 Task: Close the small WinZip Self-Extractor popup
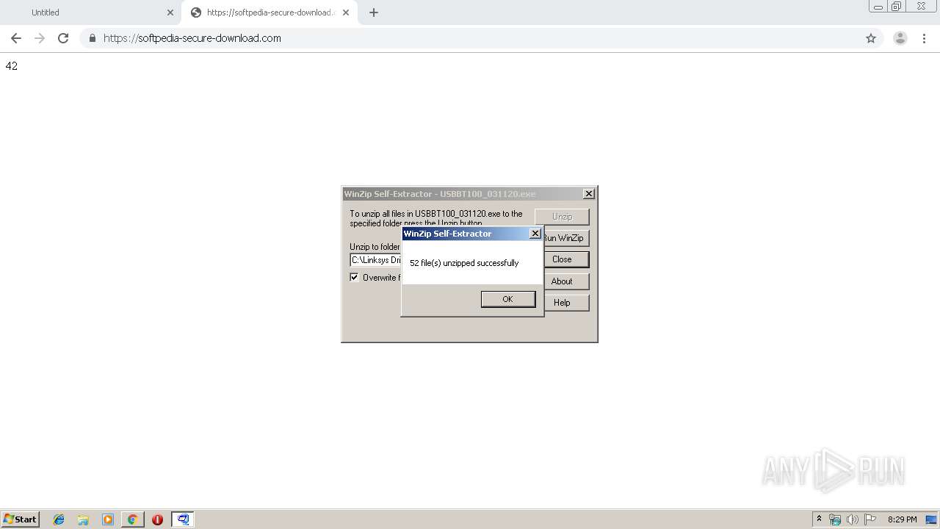[535, 234]
